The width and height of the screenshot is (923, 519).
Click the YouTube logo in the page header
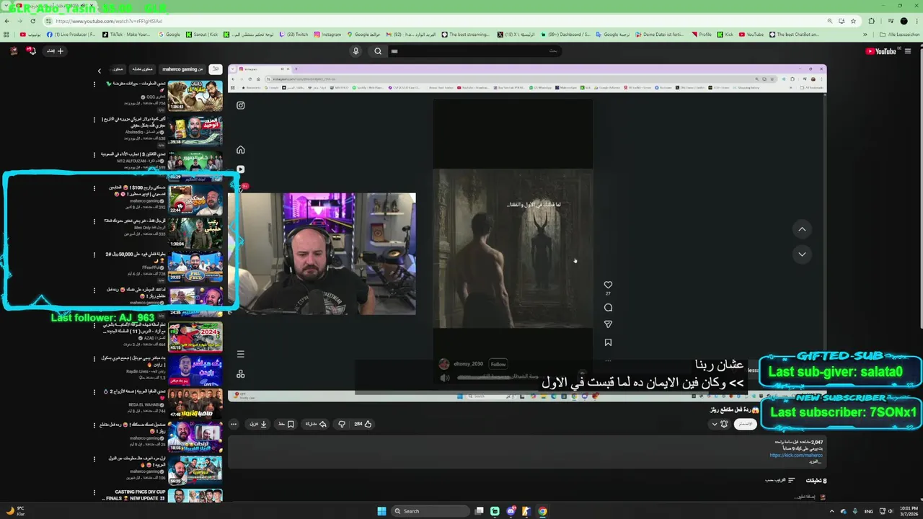click(880, 51)
